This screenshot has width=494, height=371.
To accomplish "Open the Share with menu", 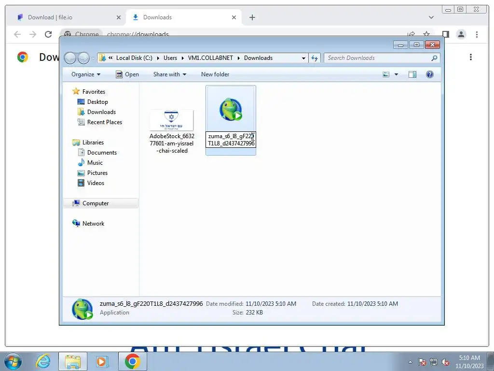I will (x=169, y=74).
